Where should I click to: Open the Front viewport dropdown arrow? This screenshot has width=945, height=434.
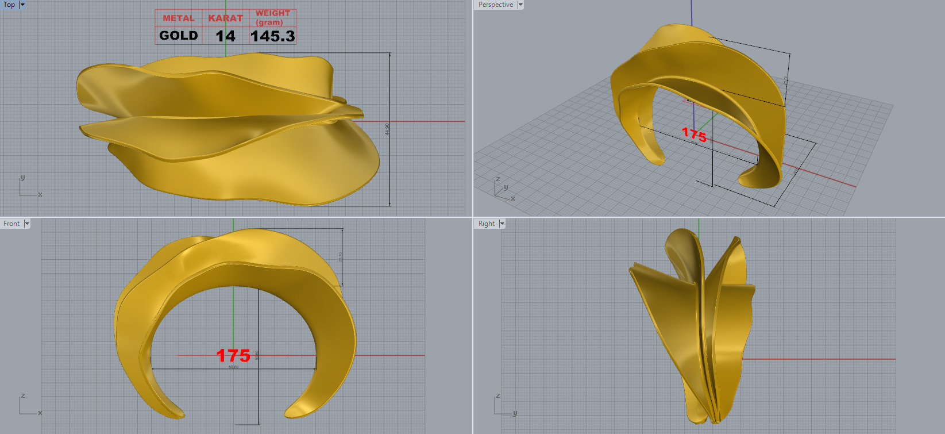pyautogui.click(x=27, y=224)
